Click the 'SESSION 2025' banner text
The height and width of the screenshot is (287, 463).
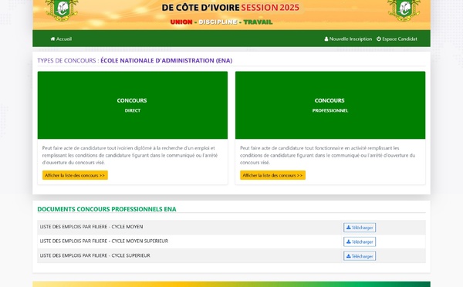(x=270, y=8)
